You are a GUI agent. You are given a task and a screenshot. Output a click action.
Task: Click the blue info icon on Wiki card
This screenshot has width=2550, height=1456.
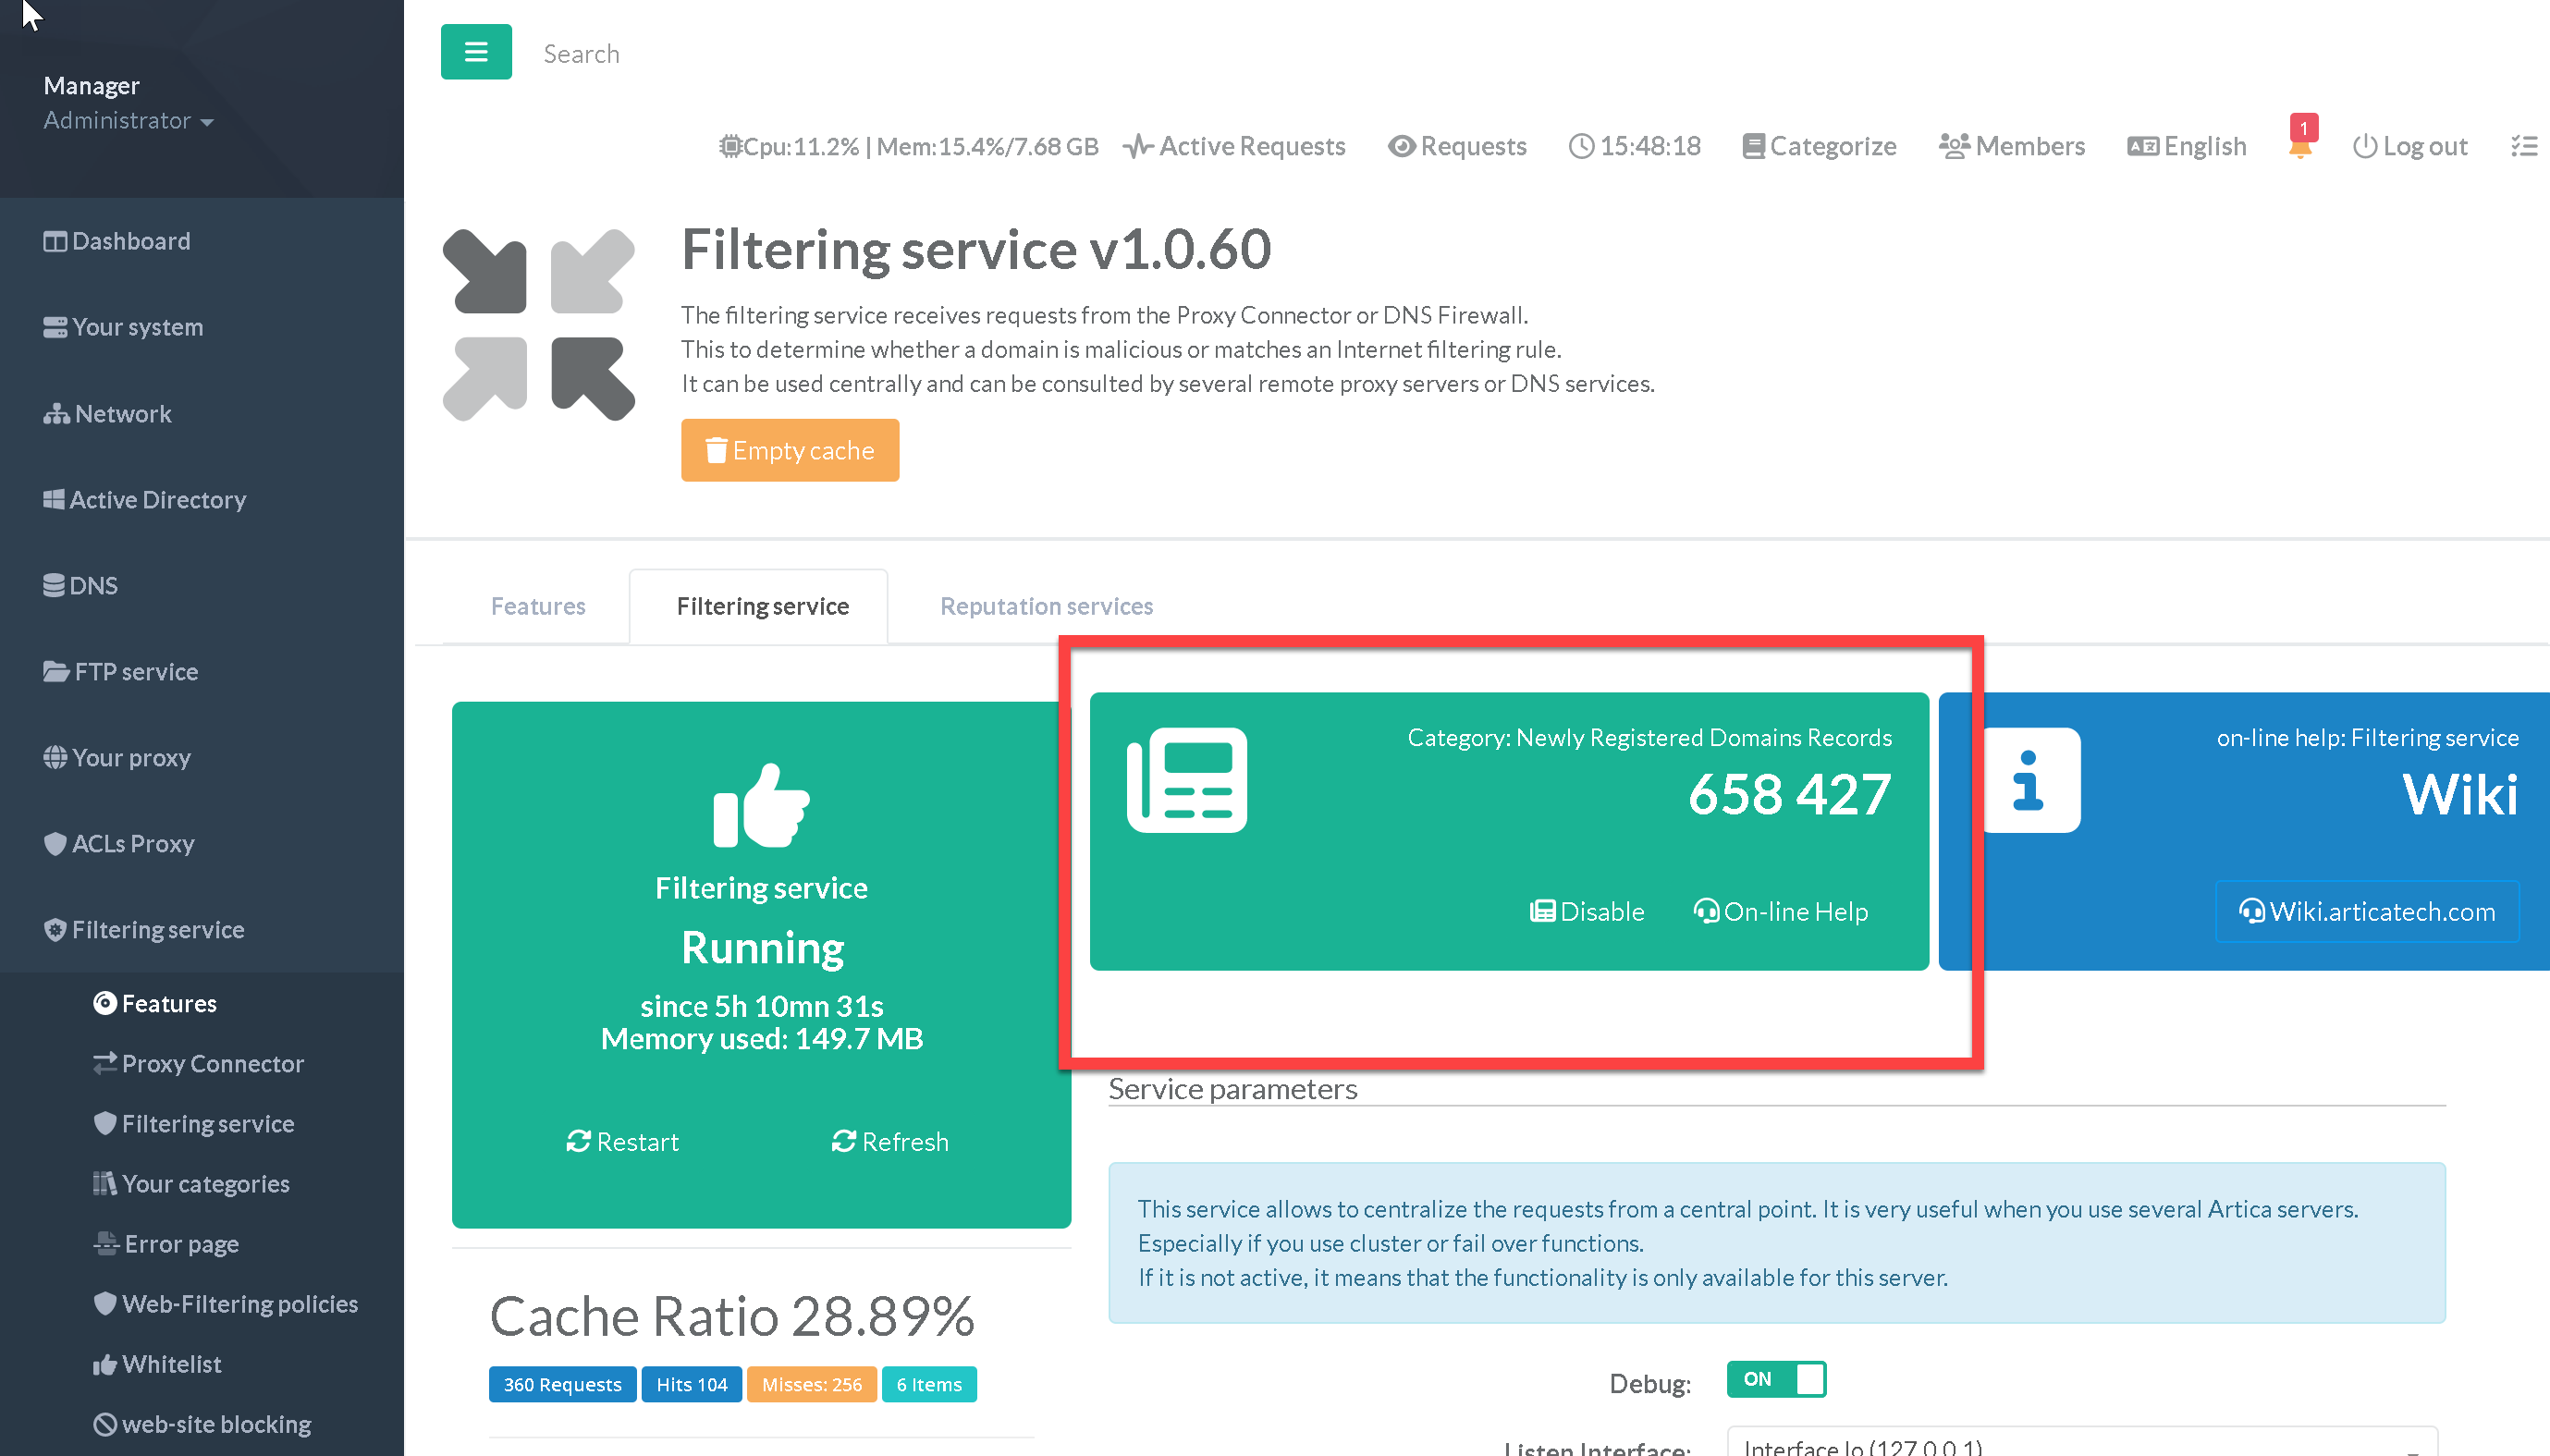point(2029,780)
